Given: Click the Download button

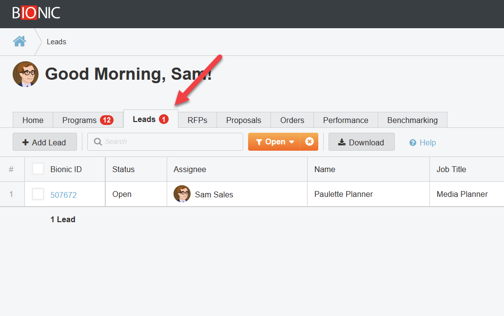Looking at the screenshot, I should (x=361, y=142).
